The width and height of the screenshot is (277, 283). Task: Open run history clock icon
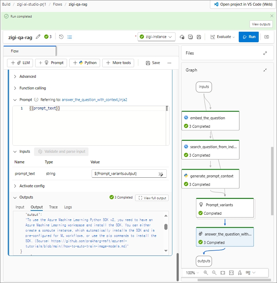click(61, 37)
